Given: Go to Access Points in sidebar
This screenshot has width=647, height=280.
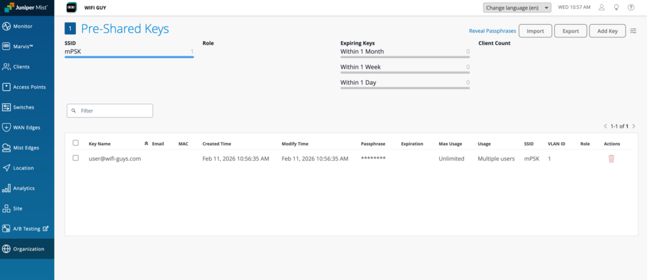Looking at the screenshot, I should [x=27, y=87].
